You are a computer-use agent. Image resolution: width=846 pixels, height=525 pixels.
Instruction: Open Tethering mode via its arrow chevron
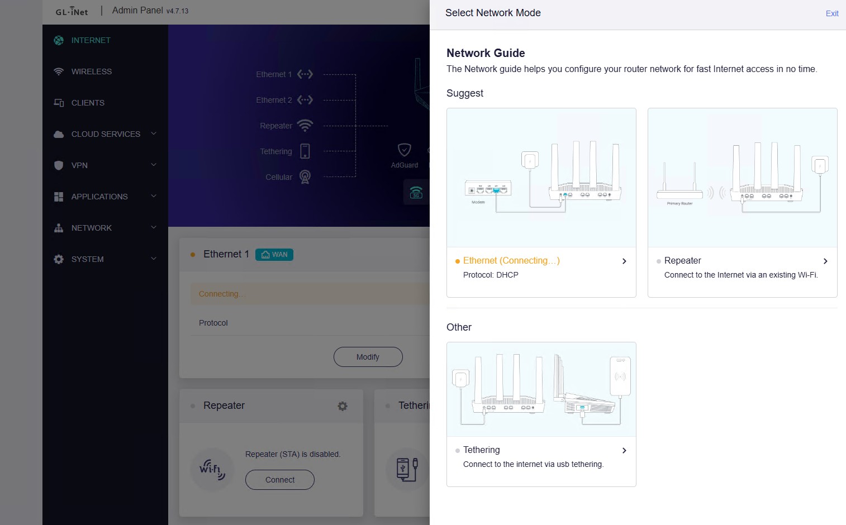click(x=624, y=450)
